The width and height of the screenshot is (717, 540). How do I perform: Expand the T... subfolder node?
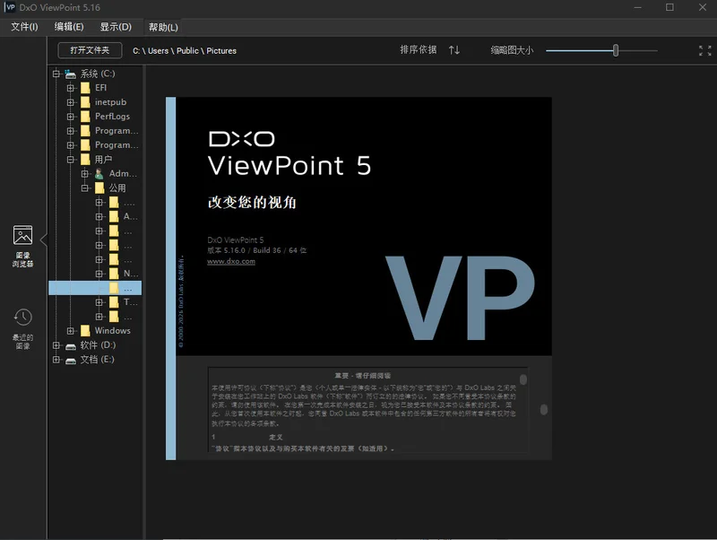click(99, 302)
